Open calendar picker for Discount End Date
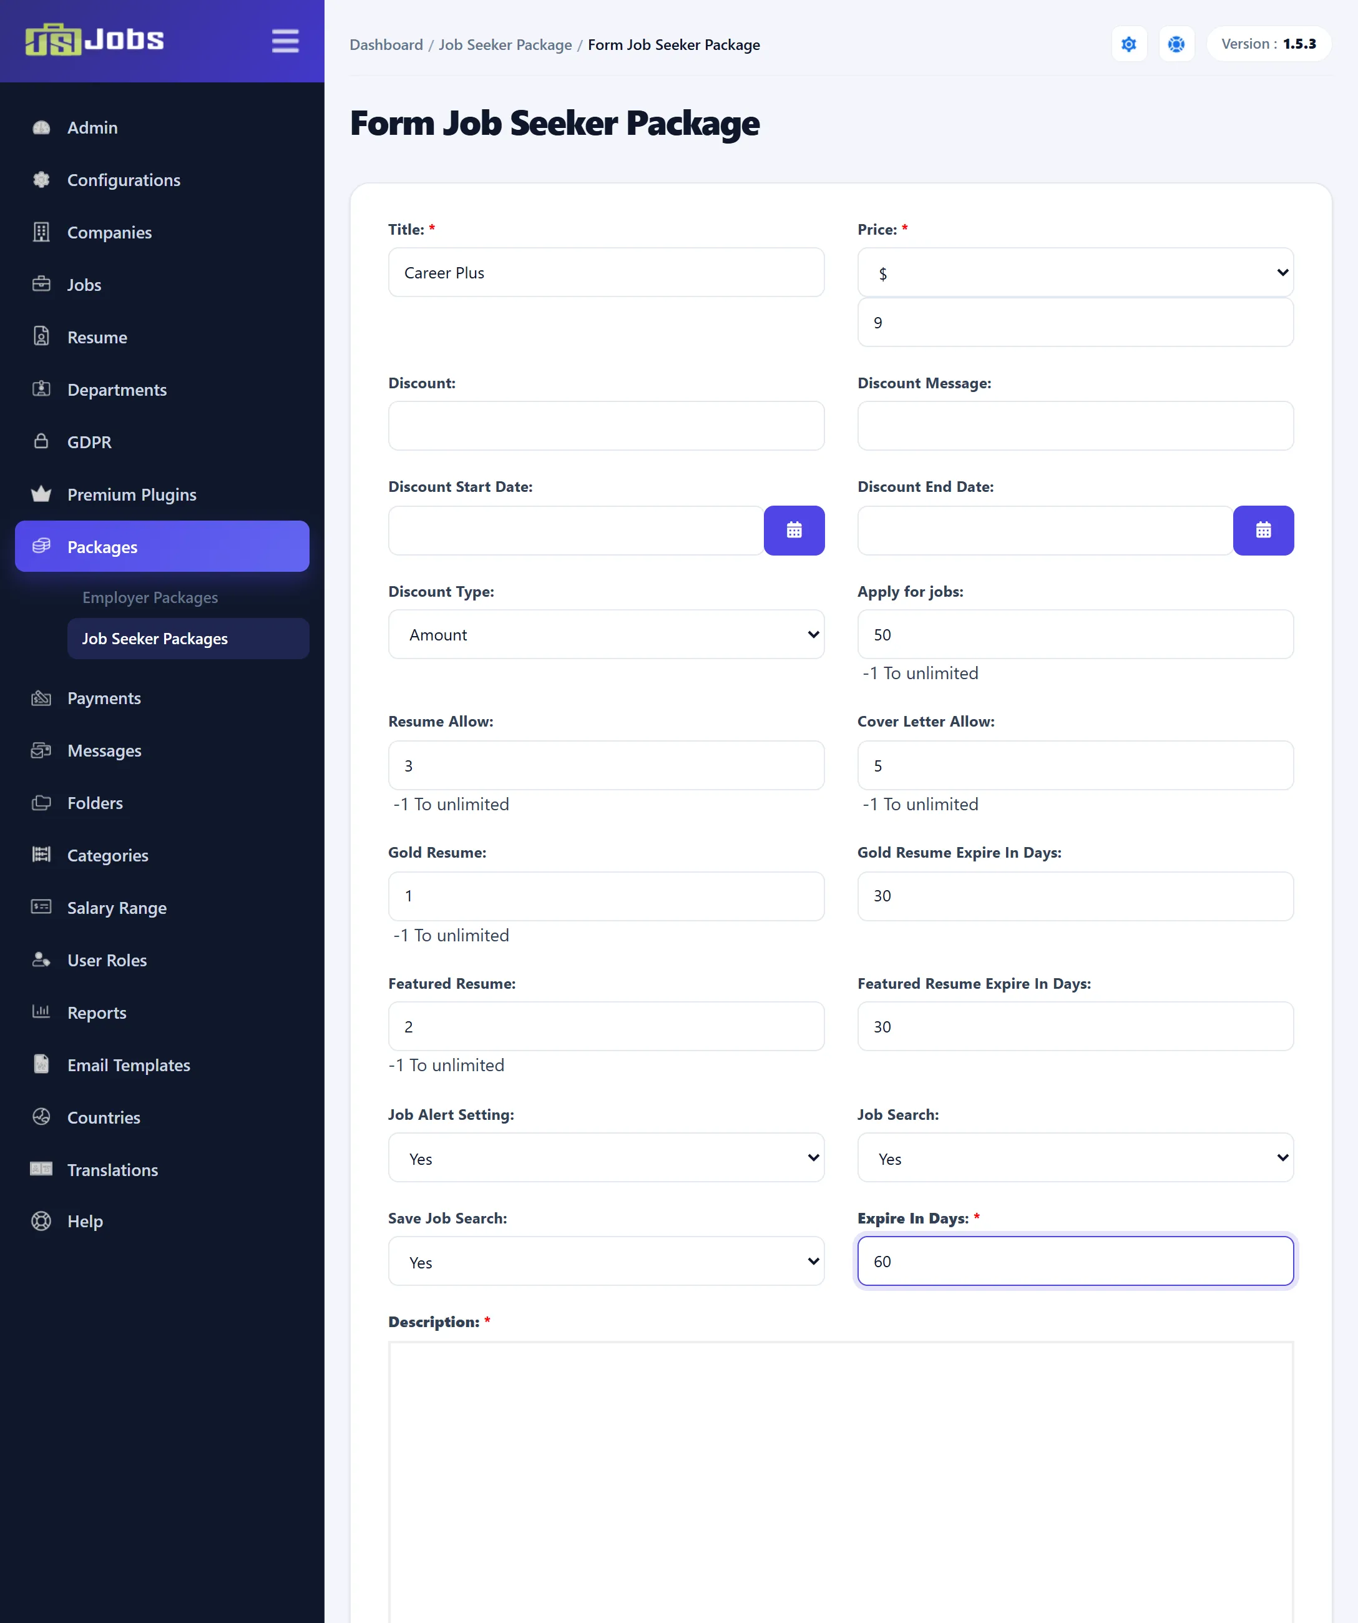 click(1263, 530)
